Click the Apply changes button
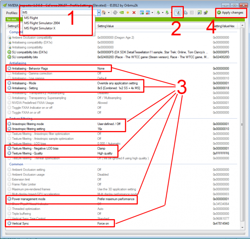This screenshot has width=250, height=239. [x=230, y=12]
